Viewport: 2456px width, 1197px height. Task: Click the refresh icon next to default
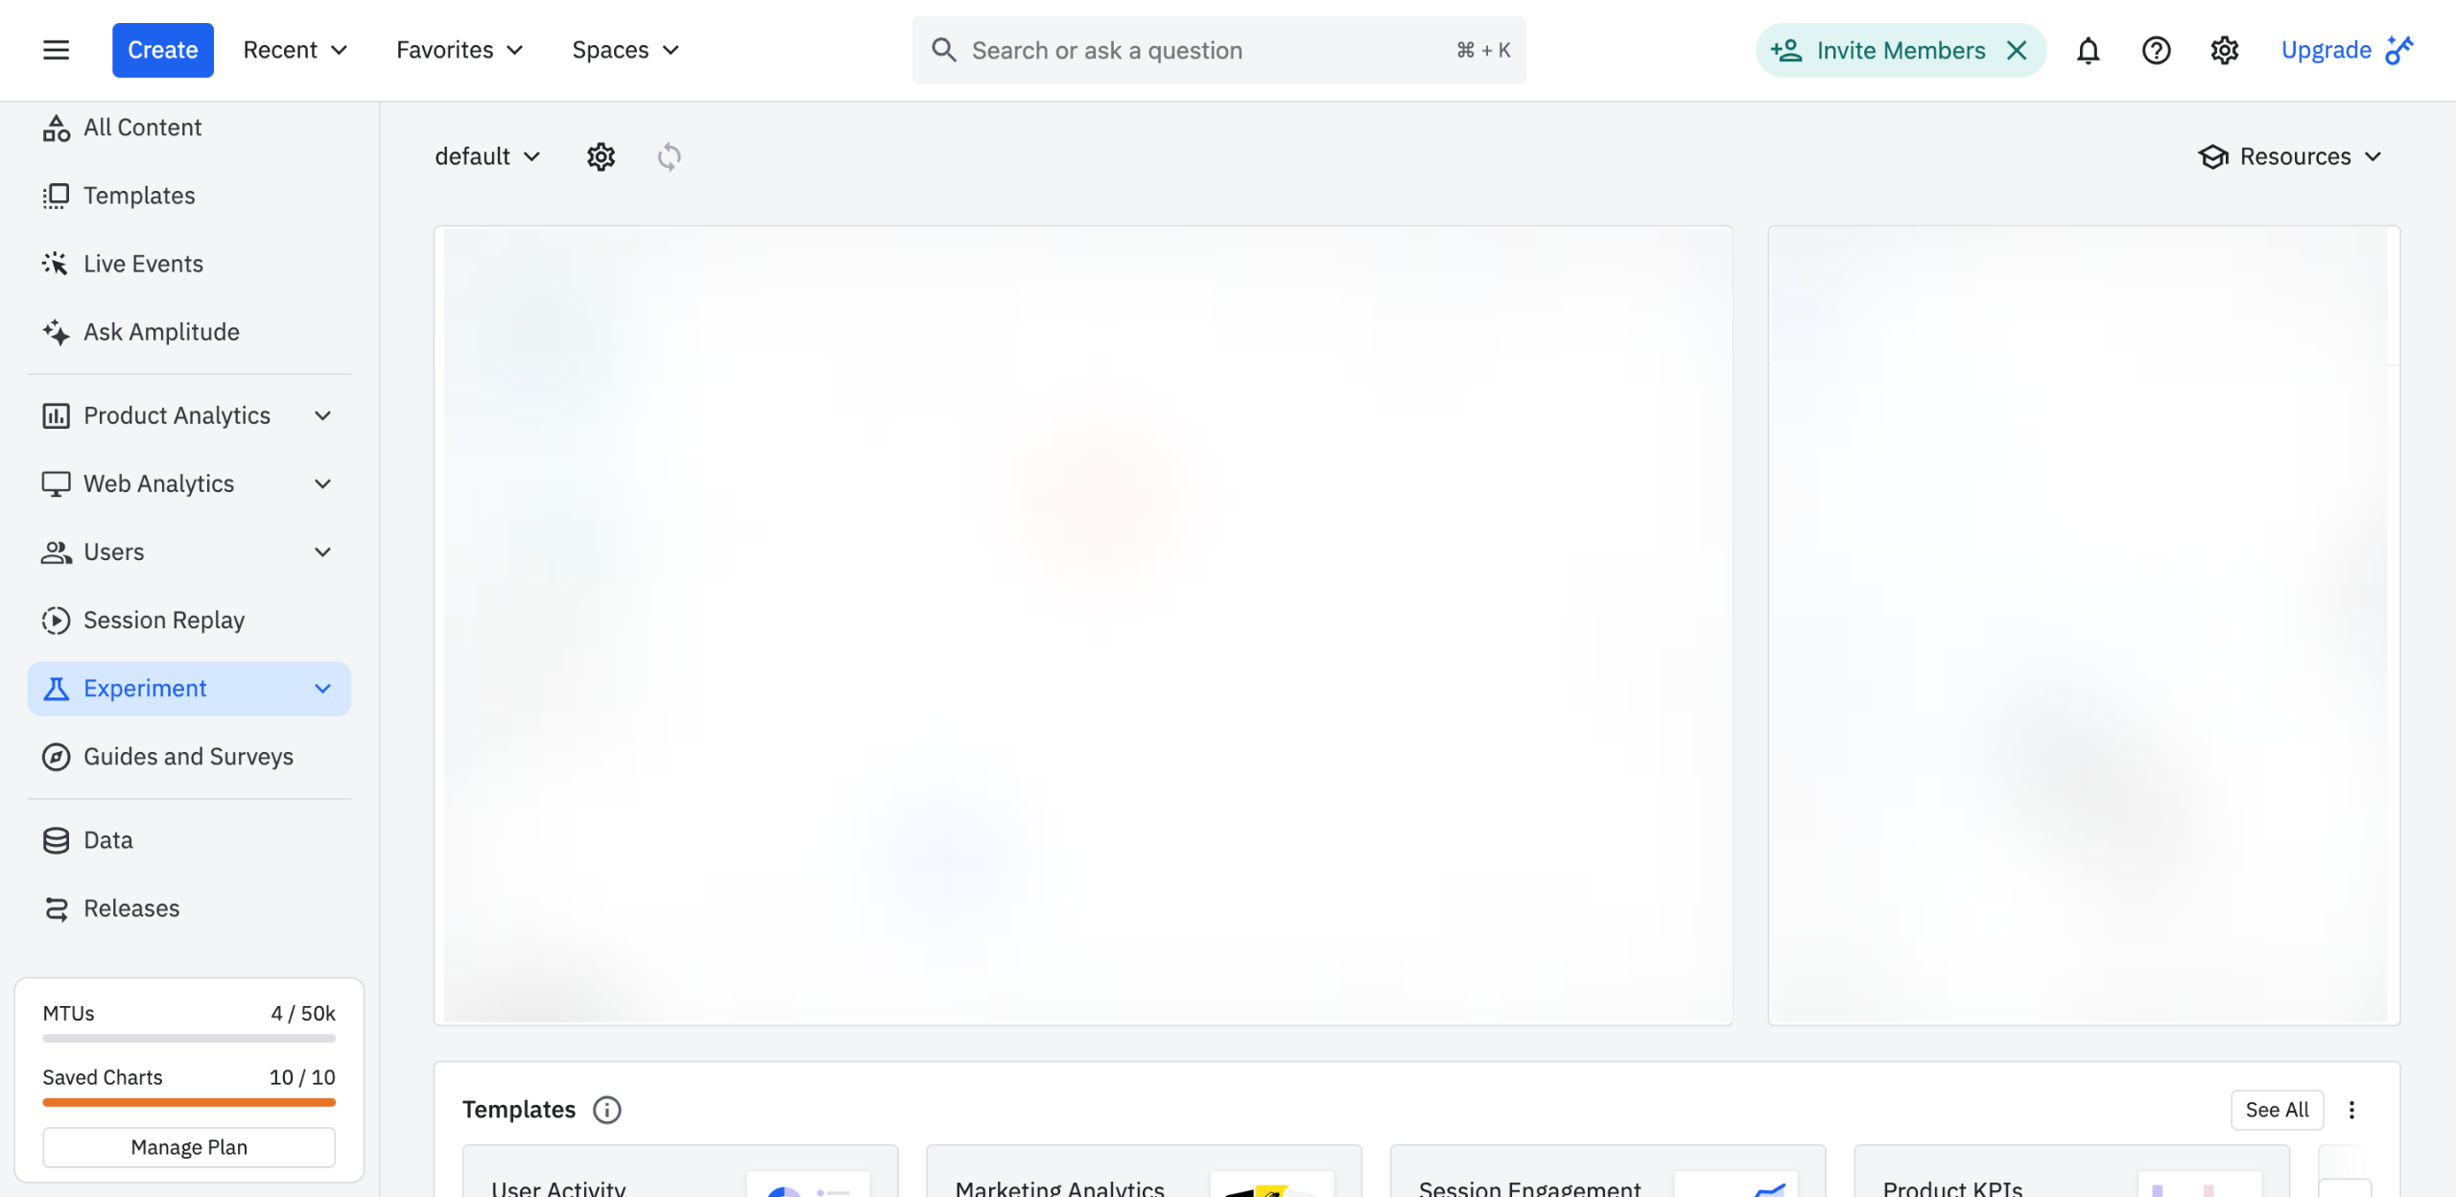tap(669, 156)
